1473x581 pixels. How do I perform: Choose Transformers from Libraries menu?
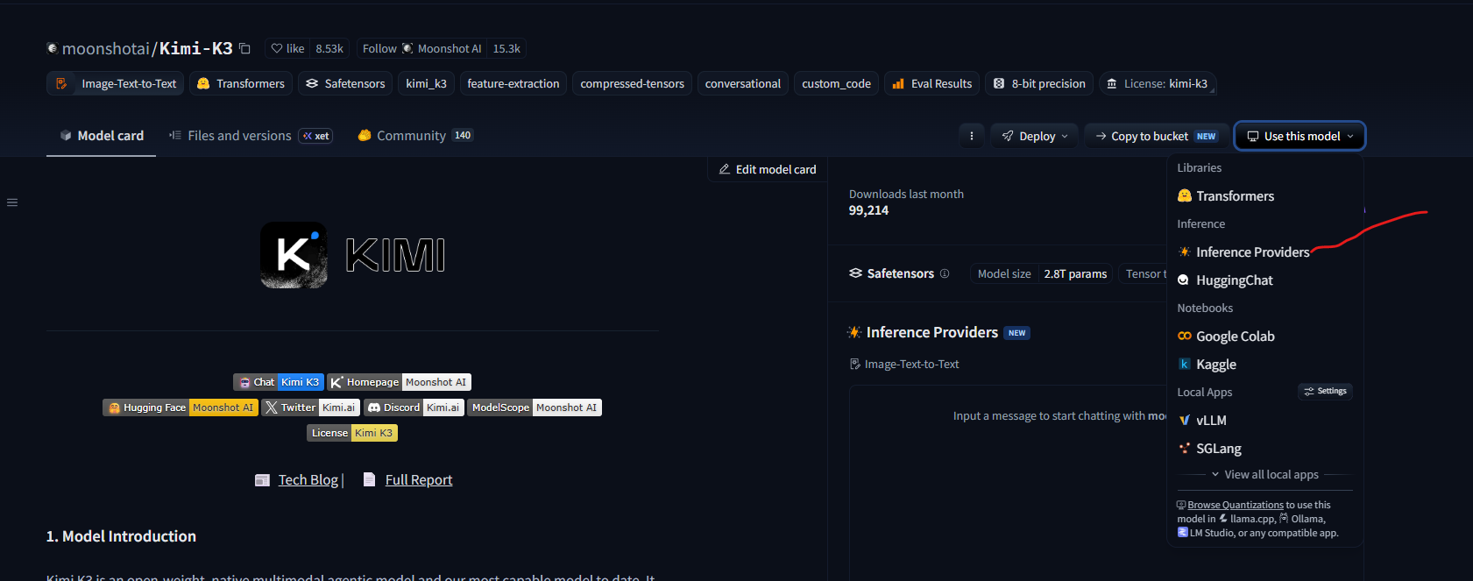(x=1264, y=196)
